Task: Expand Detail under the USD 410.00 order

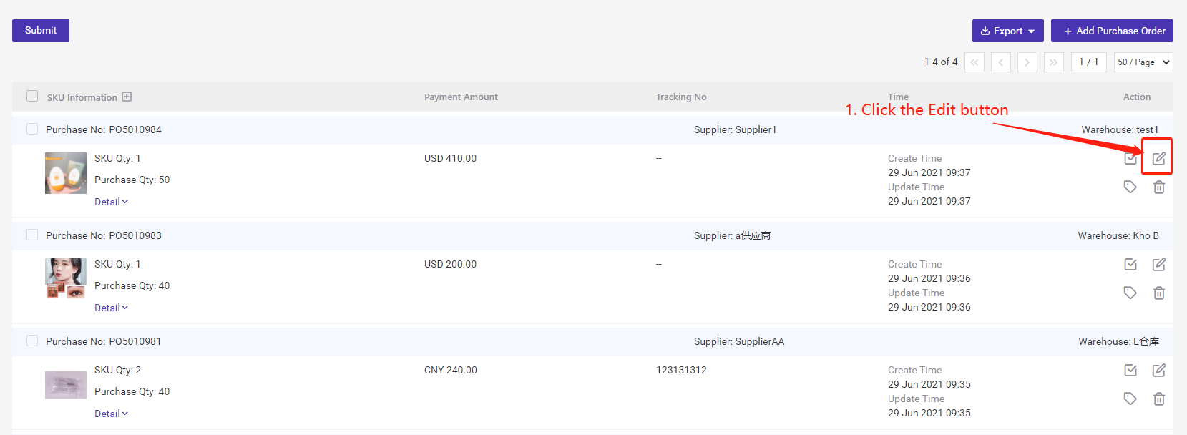Action: (x=111, y=202)
